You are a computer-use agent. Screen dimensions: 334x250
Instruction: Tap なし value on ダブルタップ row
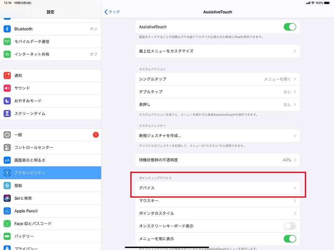(x=287, y=92)
